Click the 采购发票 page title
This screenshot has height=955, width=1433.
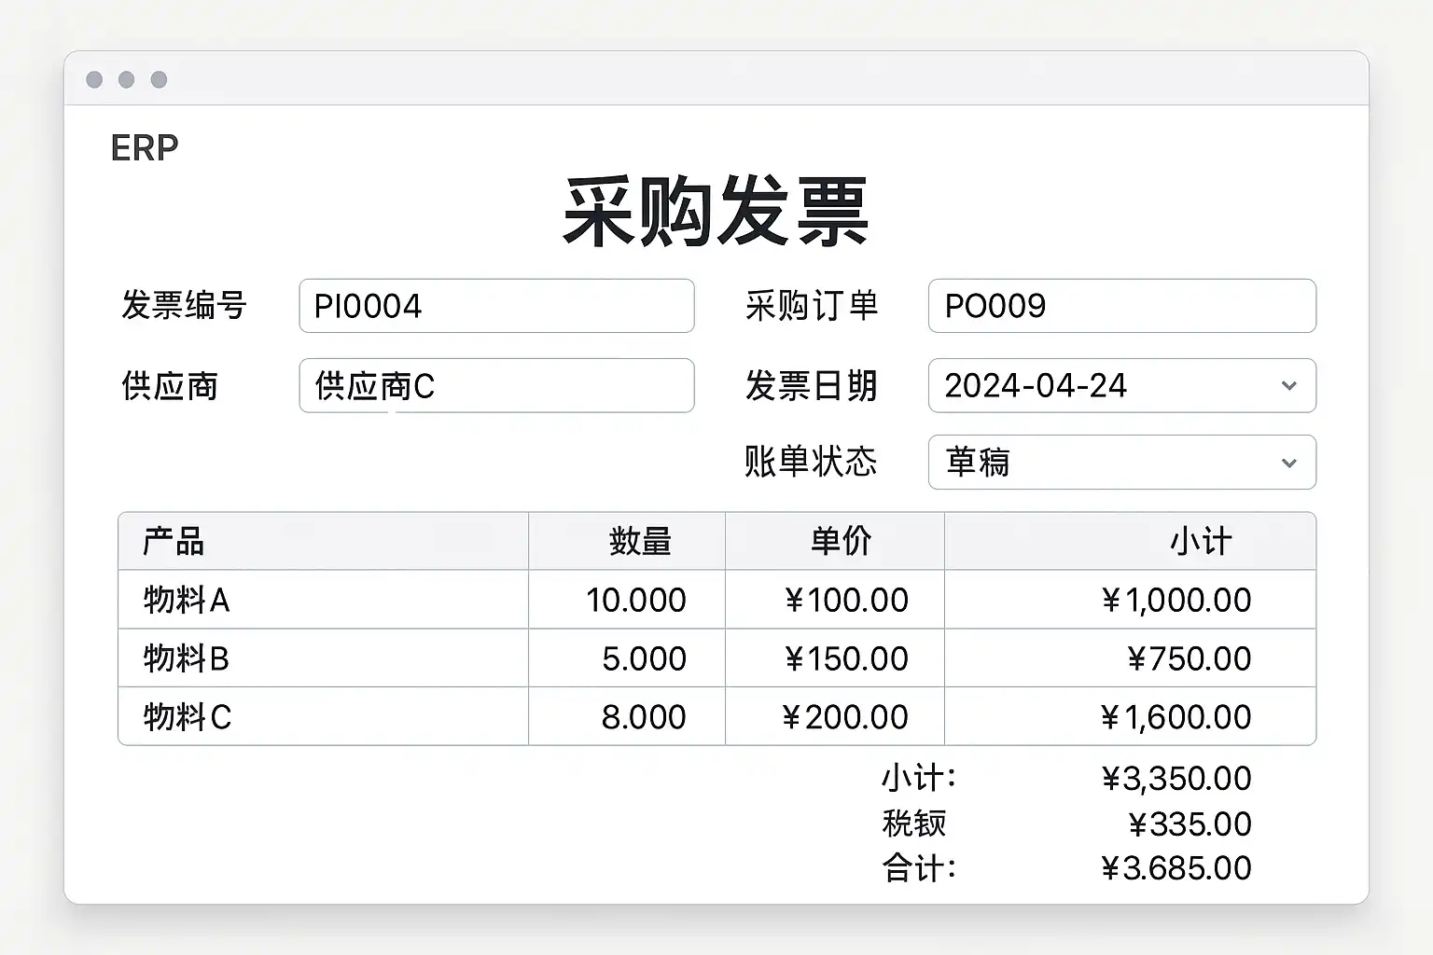coord(716,213)
